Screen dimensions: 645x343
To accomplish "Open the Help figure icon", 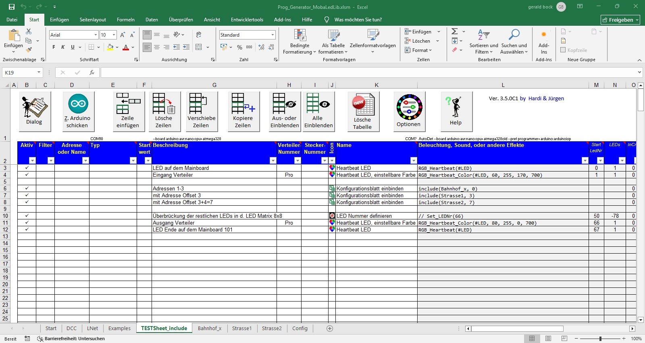I will pos(456,111).
